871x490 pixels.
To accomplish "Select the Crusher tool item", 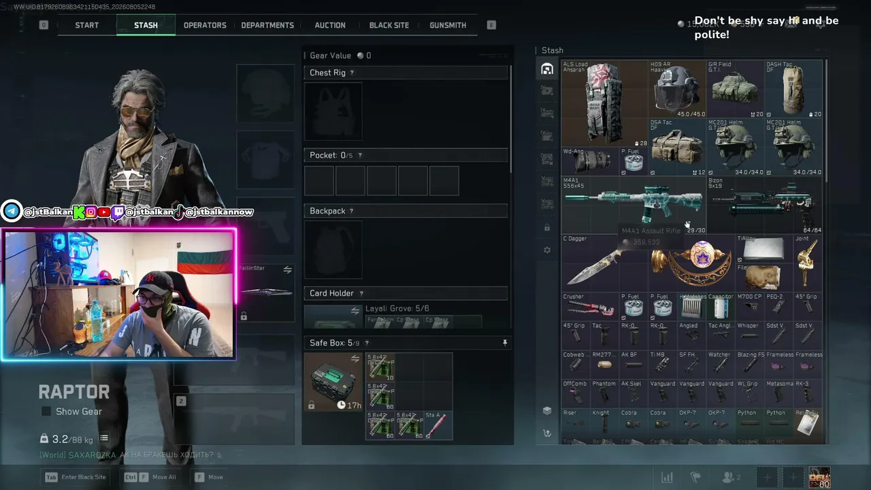I will click(x=590, y=306).
